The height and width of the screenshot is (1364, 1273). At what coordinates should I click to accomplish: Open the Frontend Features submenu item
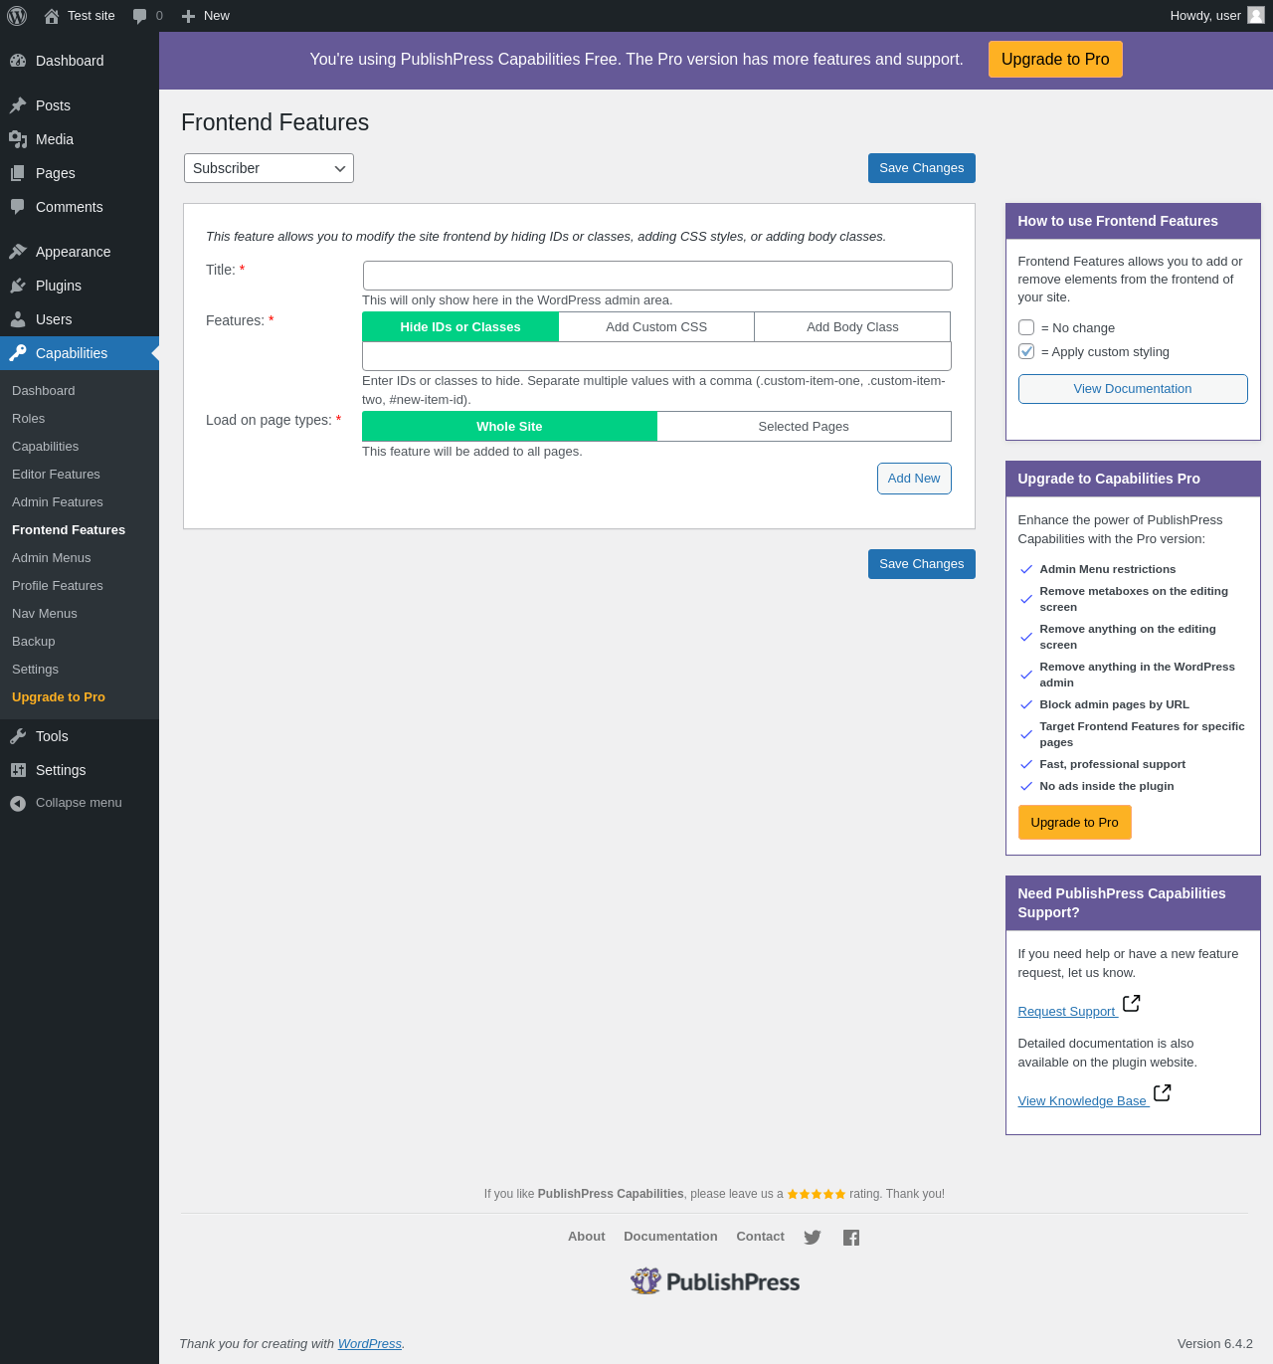(69, 530)
